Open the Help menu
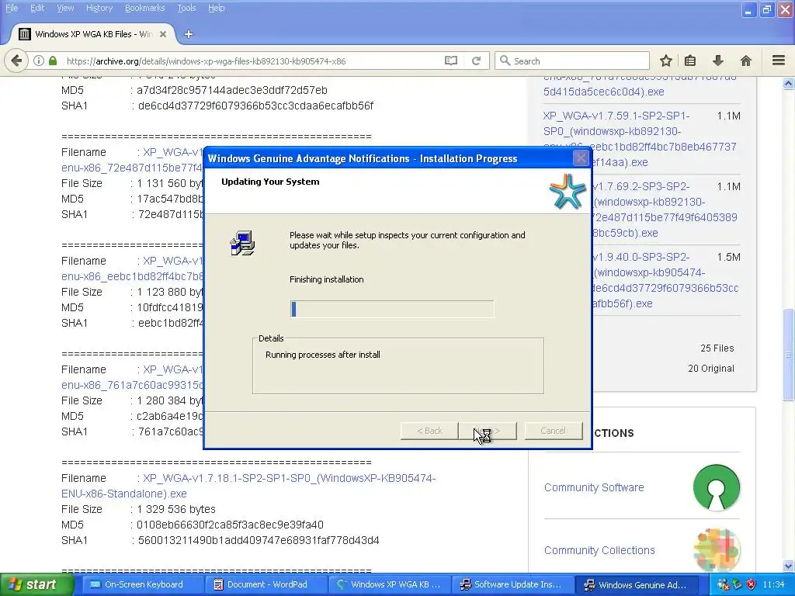Viewport: 795px width, 596px height. pos(216,8)
